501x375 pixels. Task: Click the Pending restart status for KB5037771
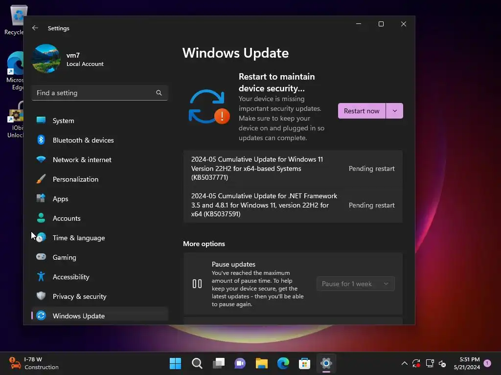(372, 168)
